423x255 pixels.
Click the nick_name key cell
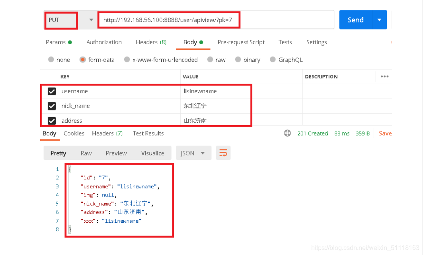click(119, 106)
